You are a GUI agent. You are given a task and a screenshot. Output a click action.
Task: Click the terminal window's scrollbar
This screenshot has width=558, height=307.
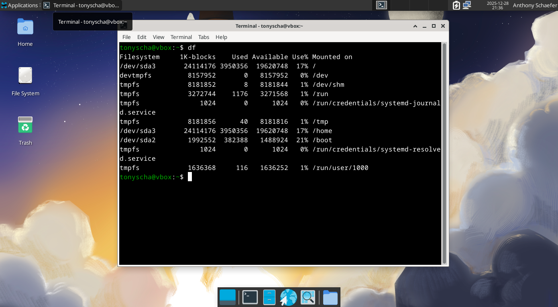tap(444, 153)
